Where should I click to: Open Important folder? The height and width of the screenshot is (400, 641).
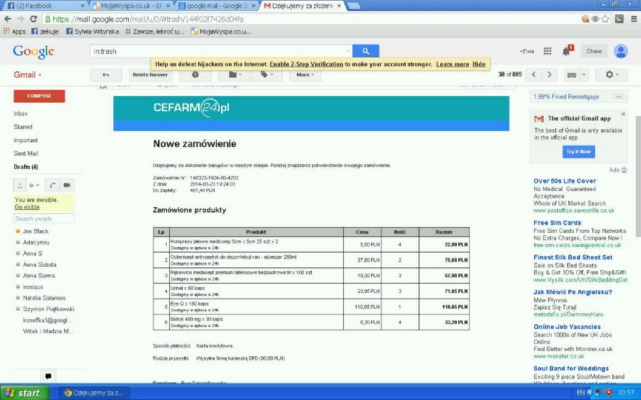[x=25, y=140]
